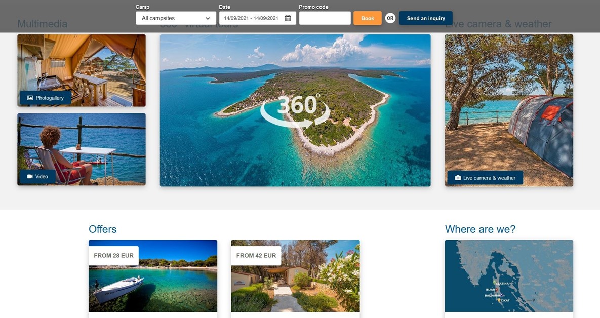Select the date range field 14/09/2021
The width and height of the screenshot is (600, 318).
258,18
